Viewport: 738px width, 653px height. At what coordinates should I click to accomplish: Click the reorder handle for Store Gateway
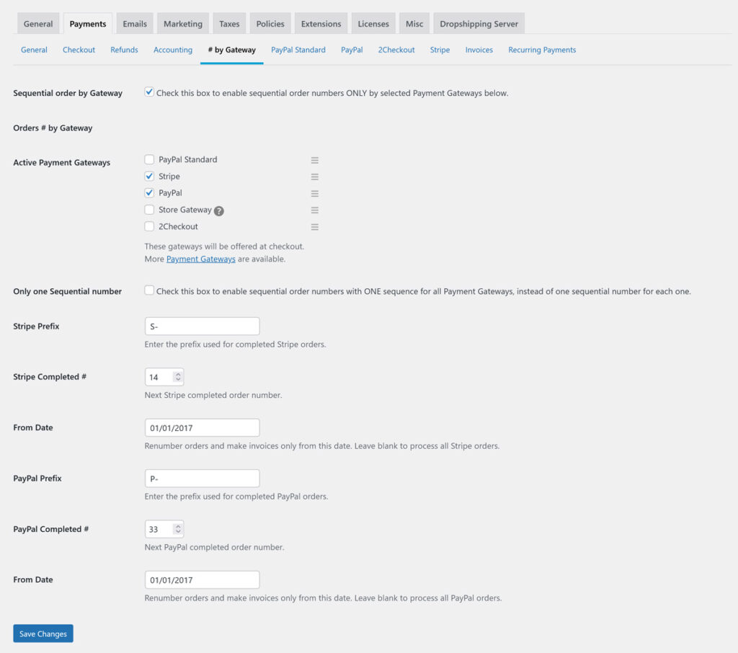[x=314, y=210]
